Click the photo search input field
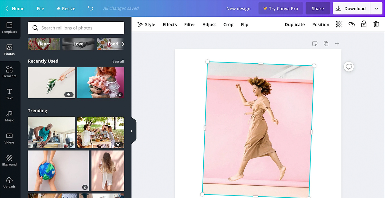The height and width of the screenshot is (198, 385). [x=76, y=28]
